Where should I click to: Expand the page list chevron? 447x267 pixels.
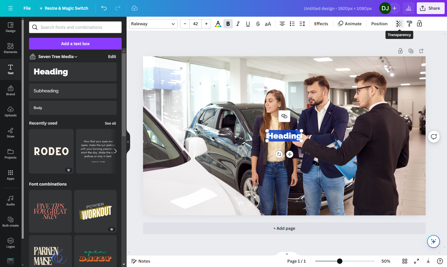point(287,254)
